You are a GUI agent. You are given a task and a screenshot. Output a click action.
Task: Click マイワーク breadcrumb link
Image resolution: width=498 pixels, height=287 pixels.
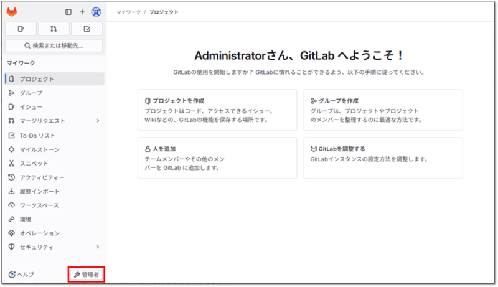(x=128, y=12)
